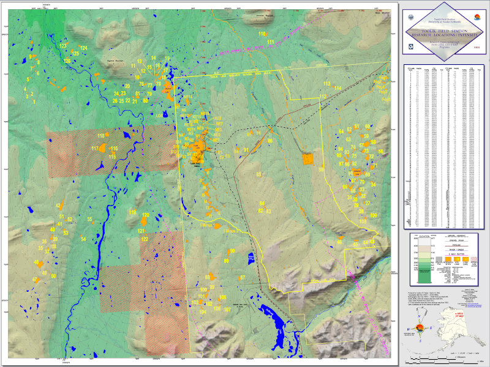
Task: Click the 'Toolik Field Station Research Locations' title
Action: point(443,32)
